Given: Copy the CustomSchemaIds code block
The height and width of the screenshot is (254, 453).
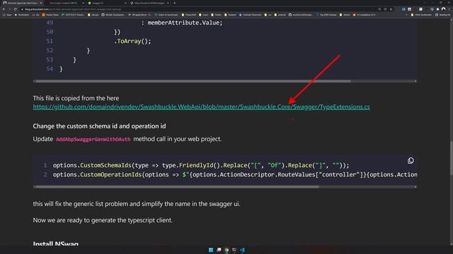Looking at the screenshot, I should click(x=411, y=161).
